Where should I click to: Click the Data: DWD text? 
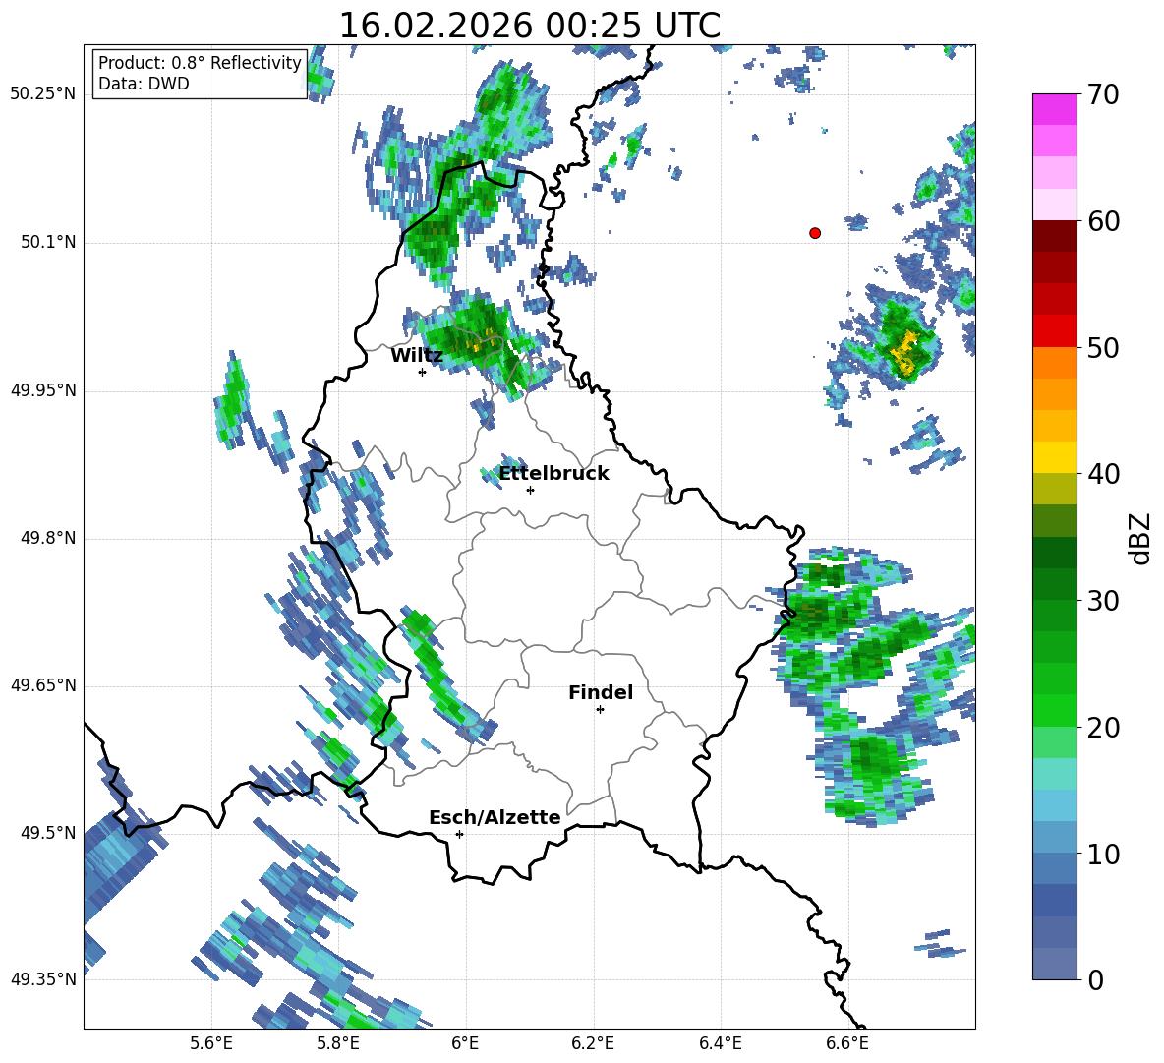click(144, 84)
